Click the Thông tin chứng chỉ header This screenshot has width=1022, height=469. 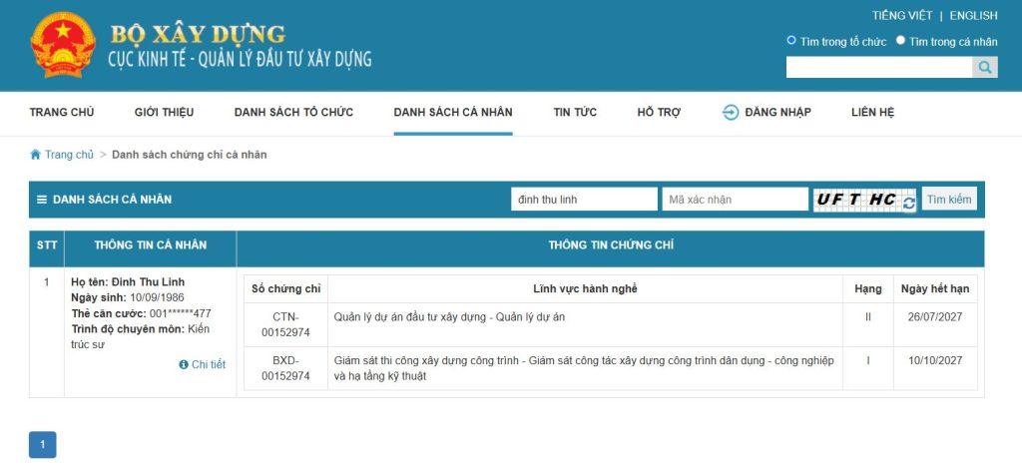[x=611, y=244]
